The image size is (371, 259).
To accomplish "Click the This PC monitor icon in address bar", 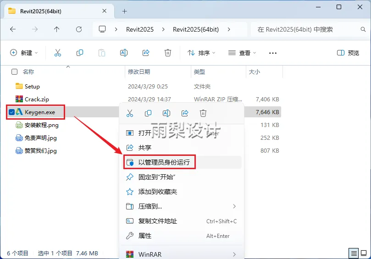I will point(102,29).
